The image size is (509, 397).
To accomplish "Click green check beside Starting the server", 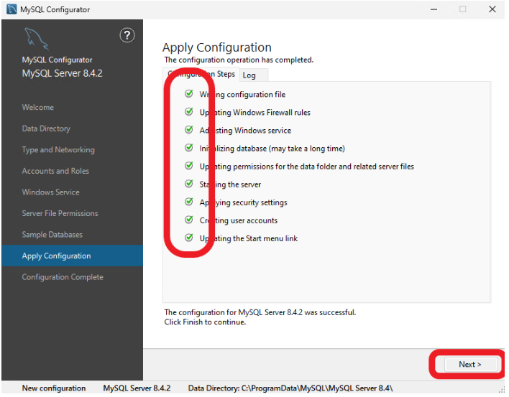I will [188, 184].
